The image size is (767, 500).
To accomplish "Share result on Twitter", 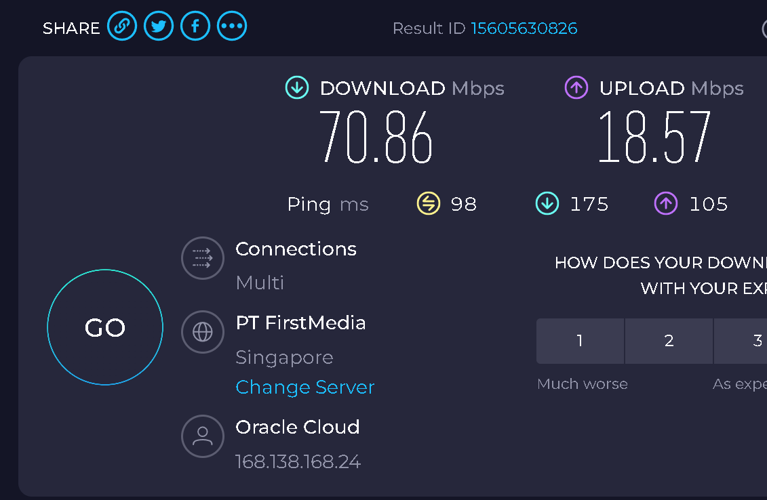I will click(x=159, y=26).
